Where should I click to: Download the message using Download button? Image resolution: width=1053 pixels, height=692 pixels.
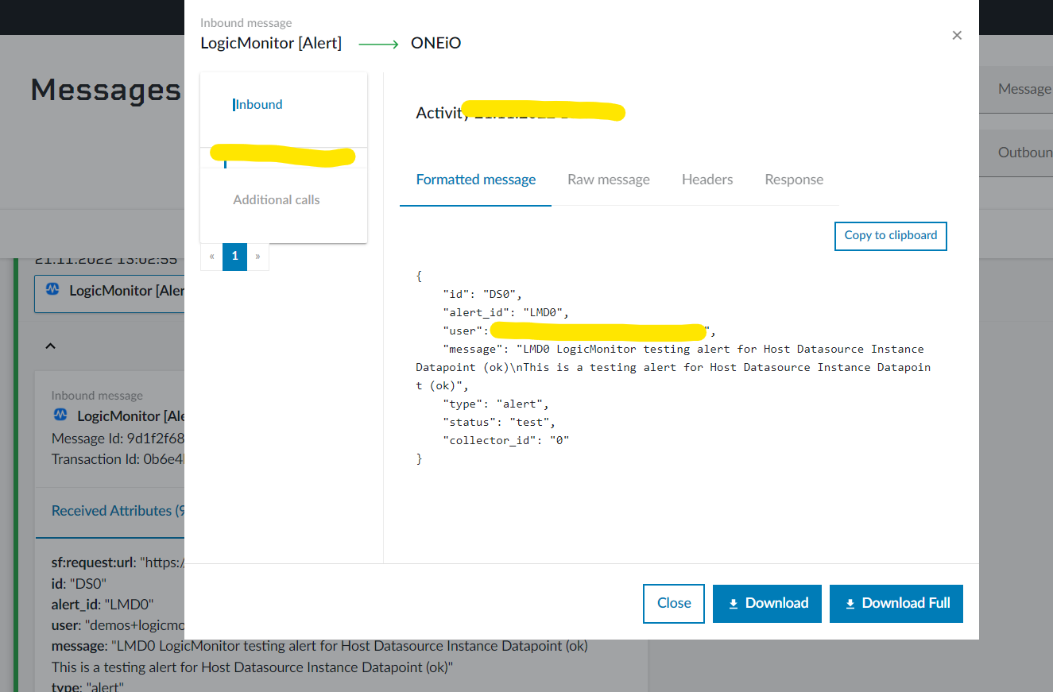(767, 603)
